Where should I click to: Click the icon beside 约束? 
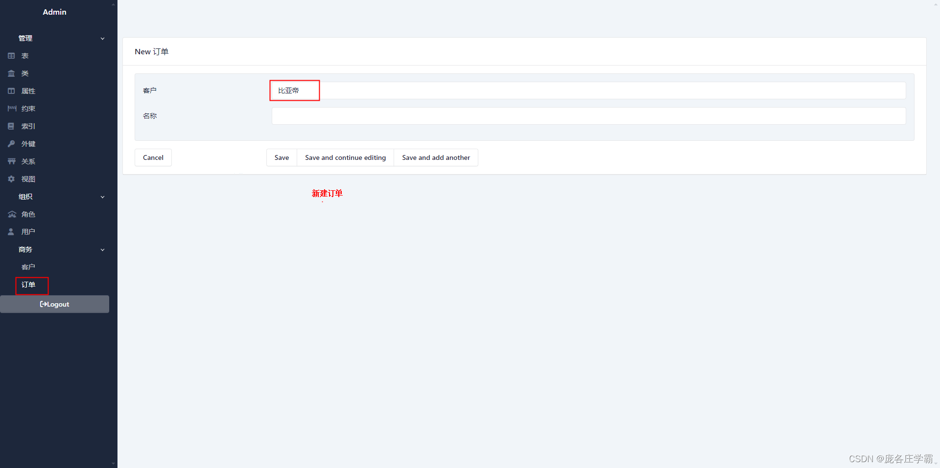[x=12, y=109]
